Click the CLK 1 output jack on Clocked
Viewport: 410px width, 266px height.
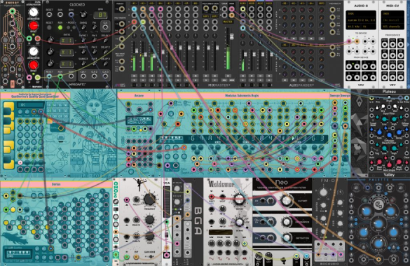pyautogui.click(x=83, y=76)
